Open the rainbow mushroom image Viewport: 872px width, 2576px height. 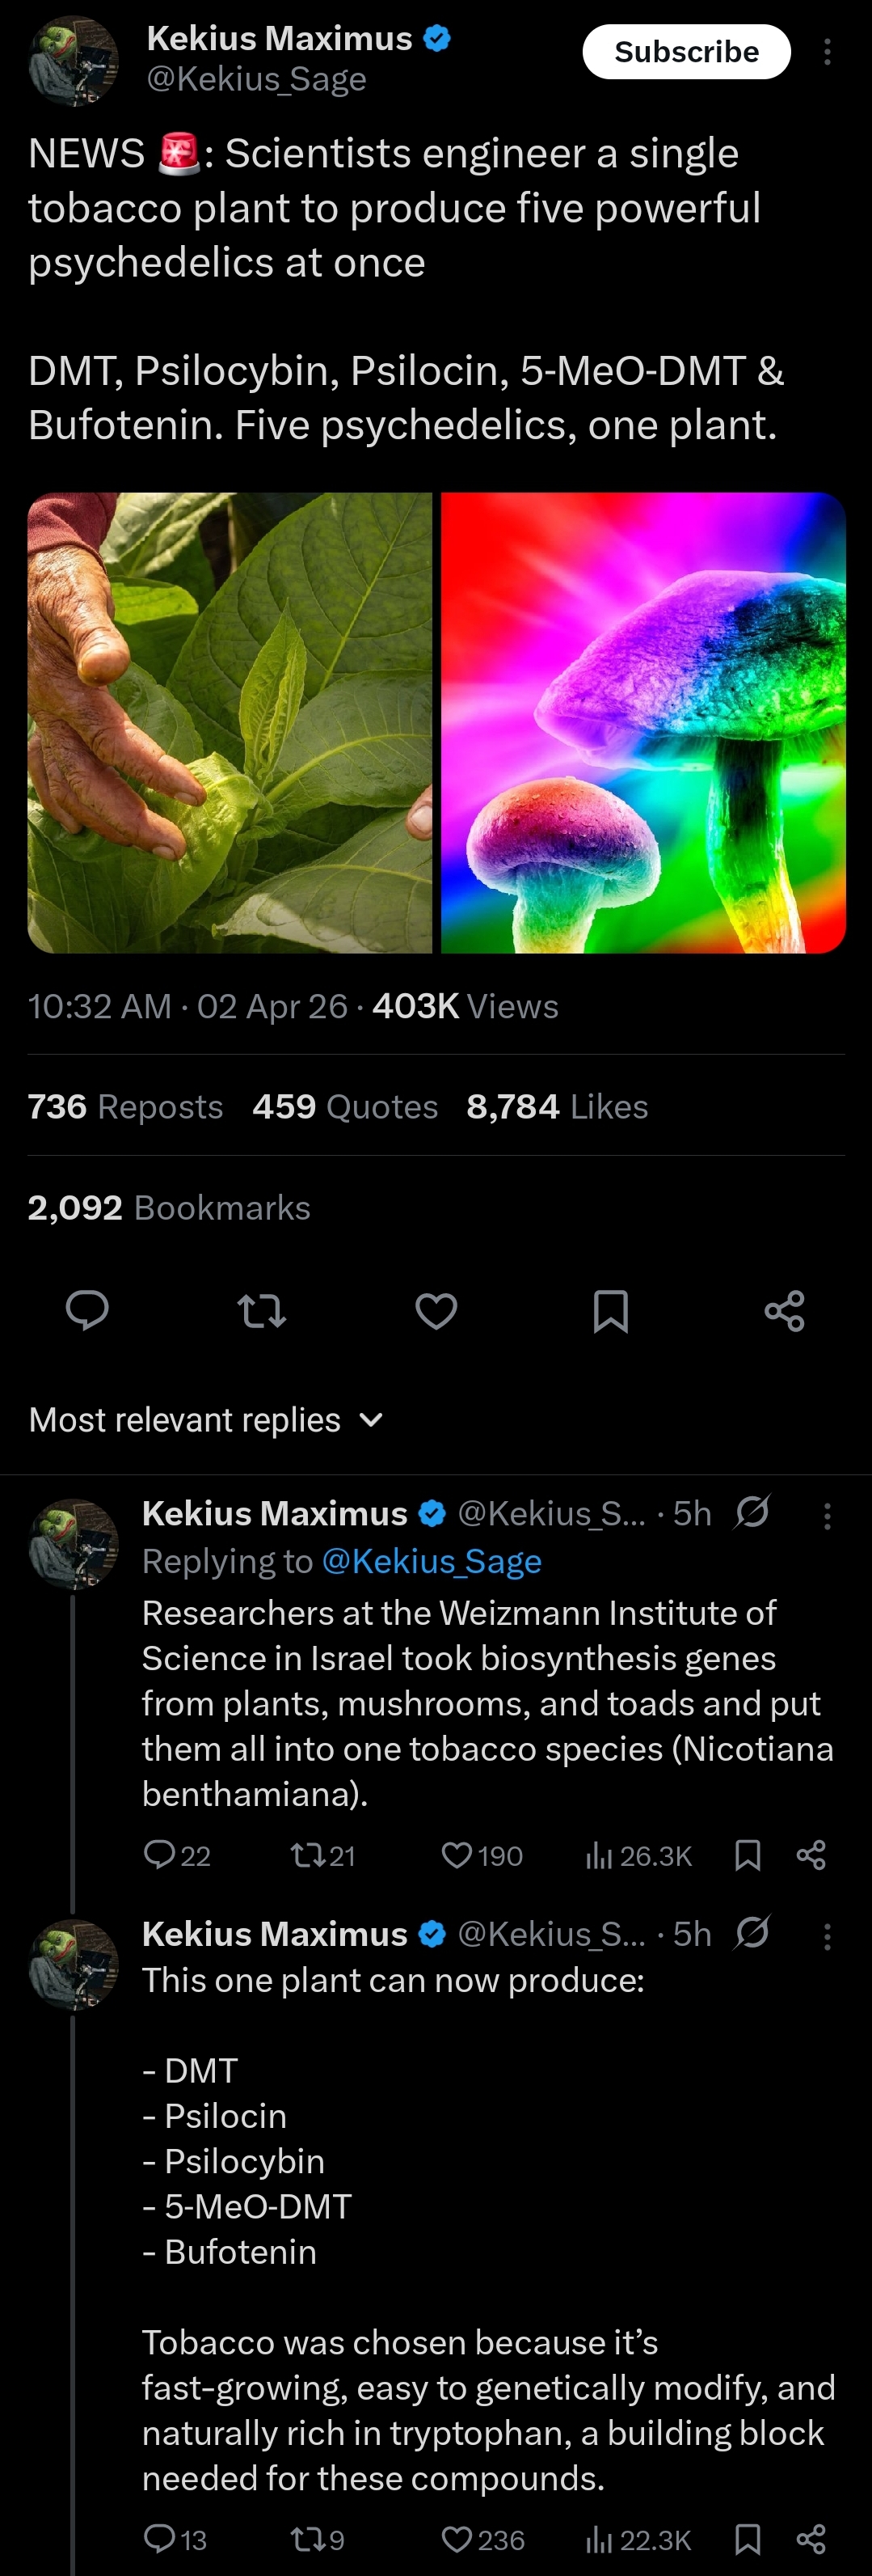coord(643,722)
